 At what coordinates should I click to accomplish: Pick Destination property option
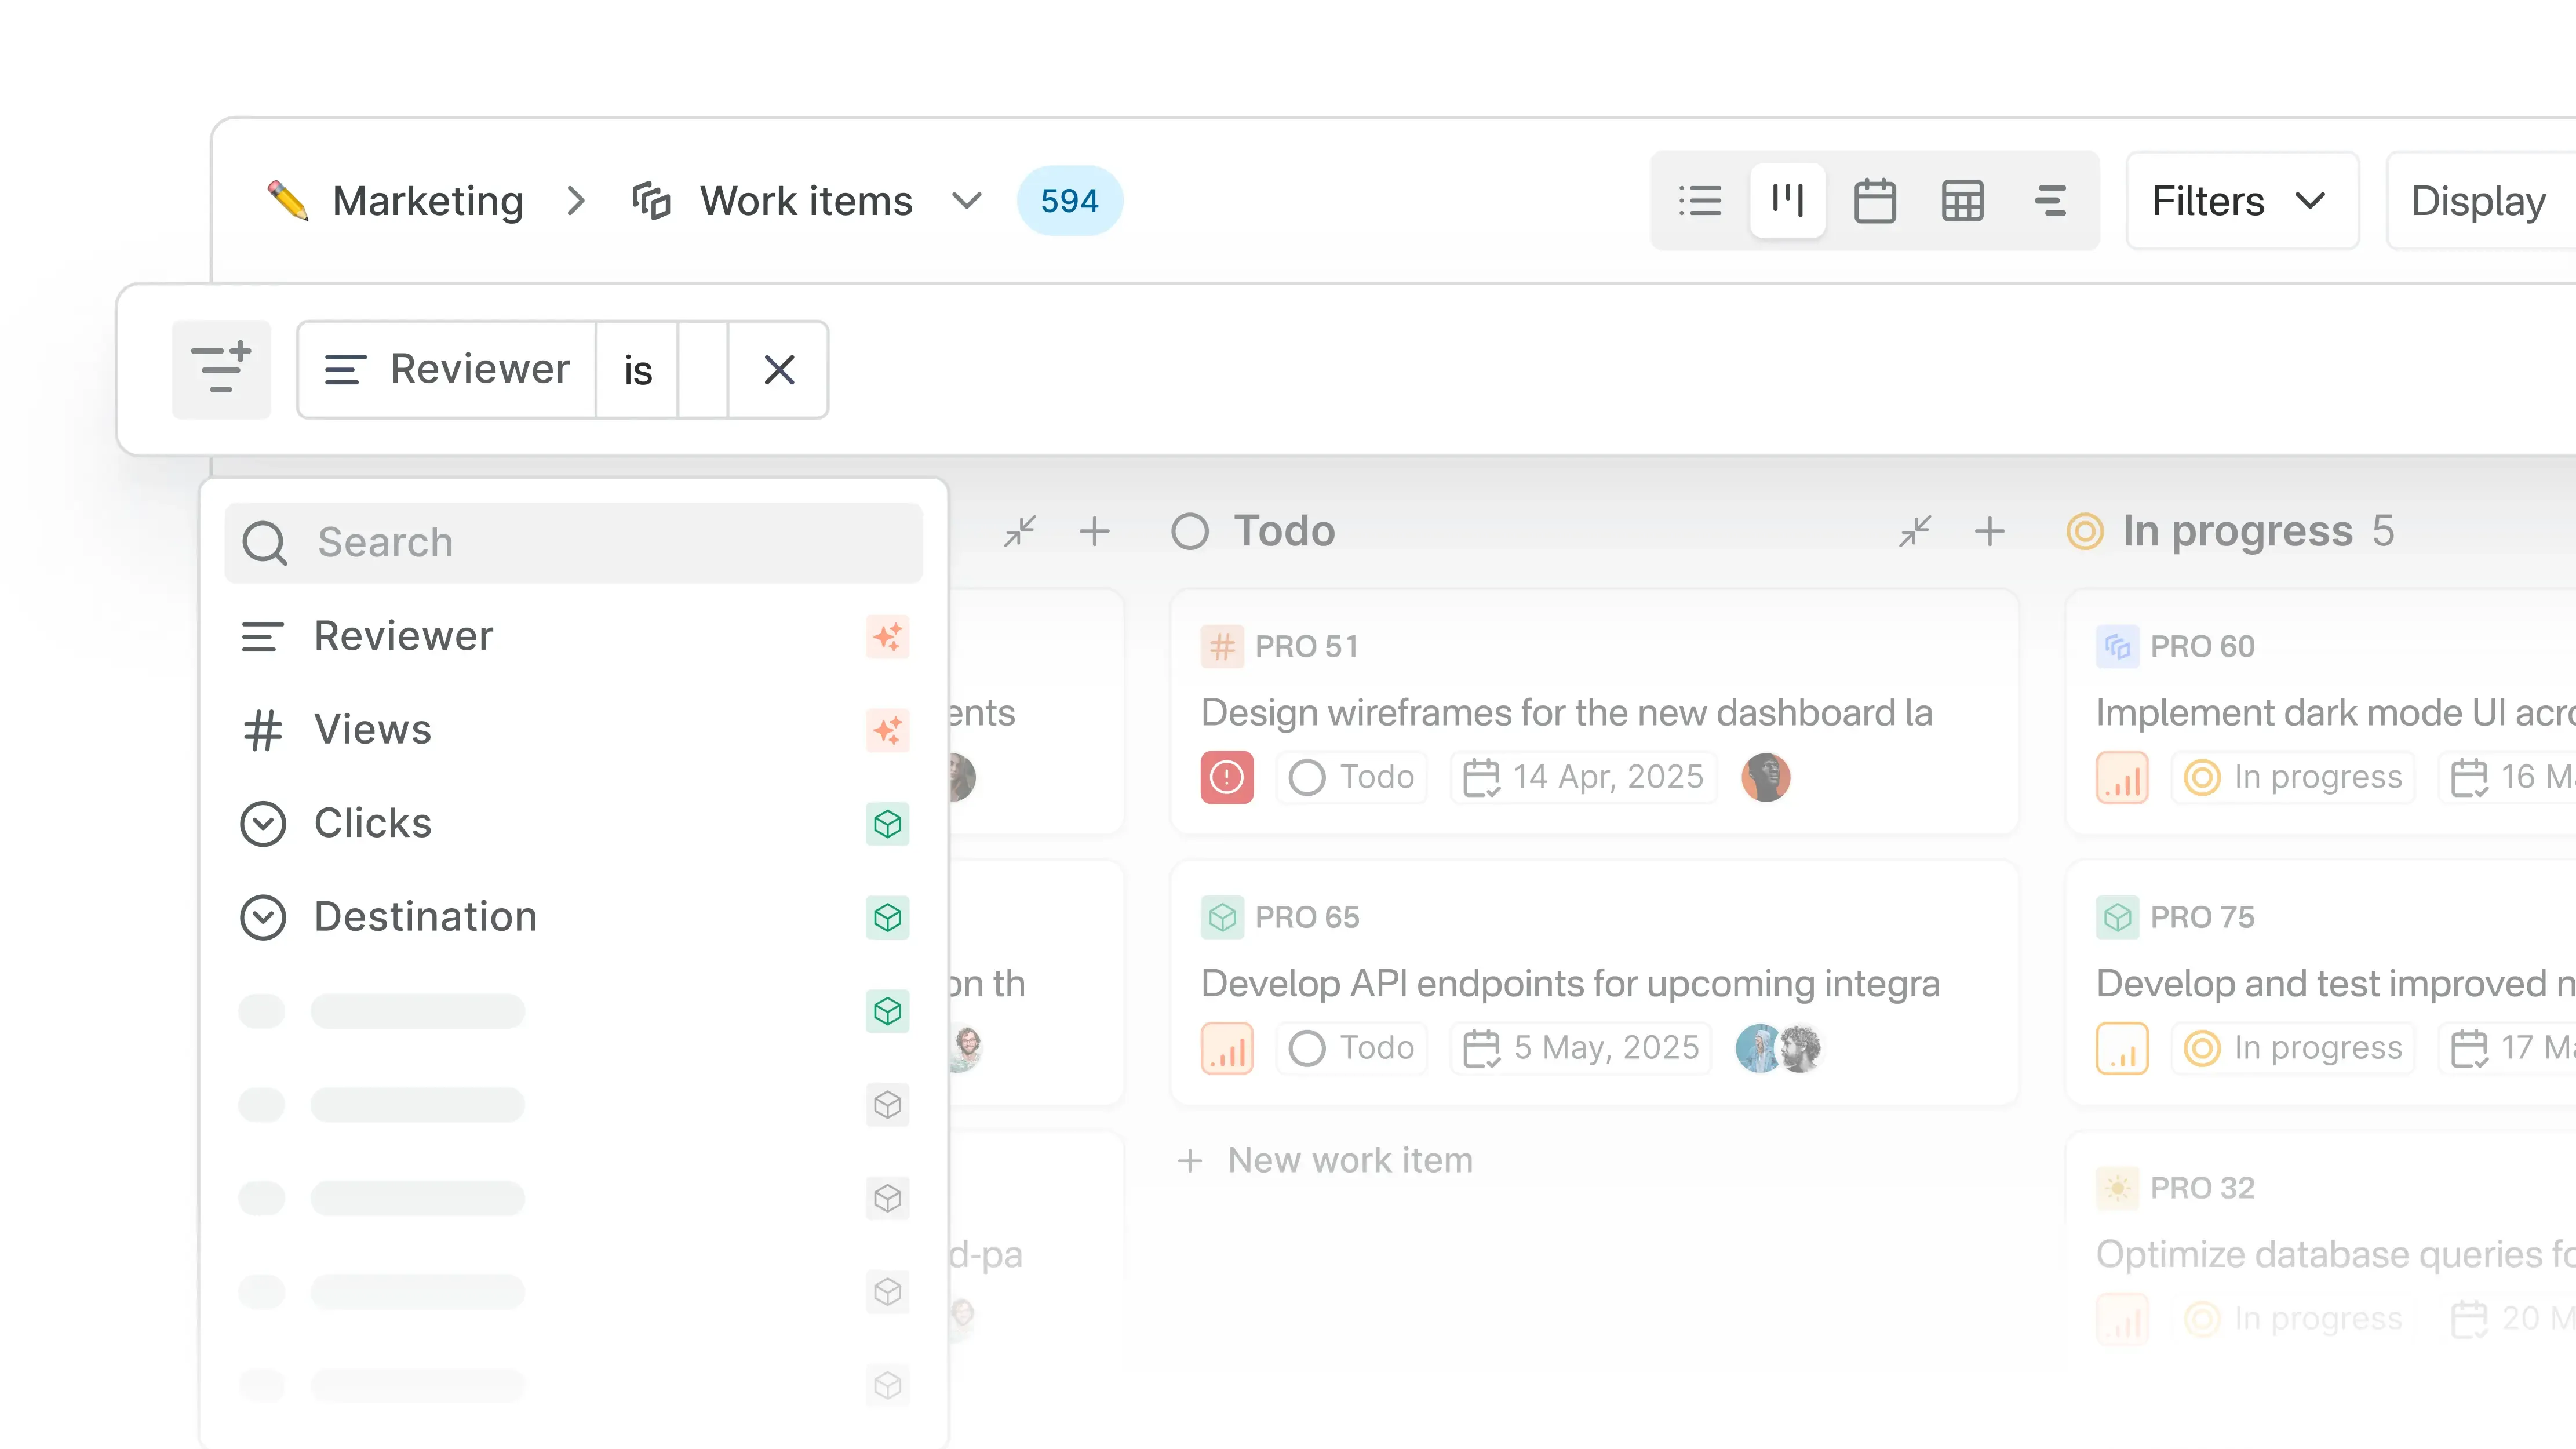(x=426, y=916)
